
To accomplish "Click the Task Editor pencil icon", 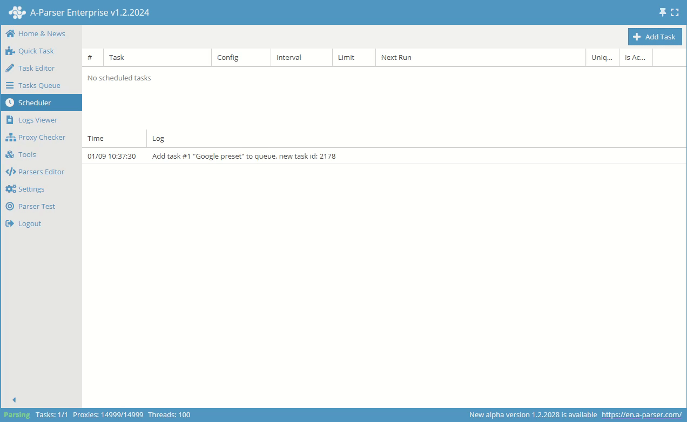I will (10, 68).
